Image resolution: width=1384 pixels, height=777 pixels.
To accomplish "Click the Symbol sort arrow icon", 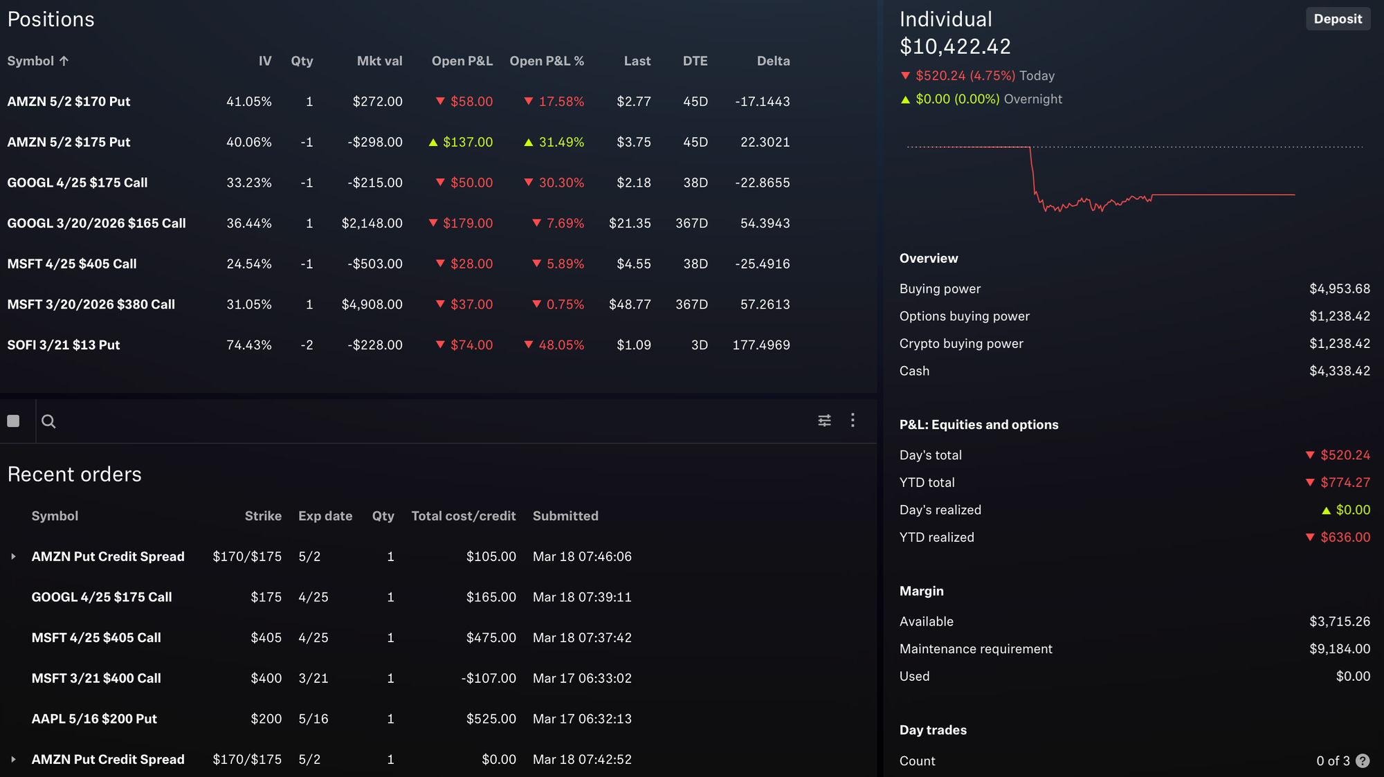I will [64, 61].
